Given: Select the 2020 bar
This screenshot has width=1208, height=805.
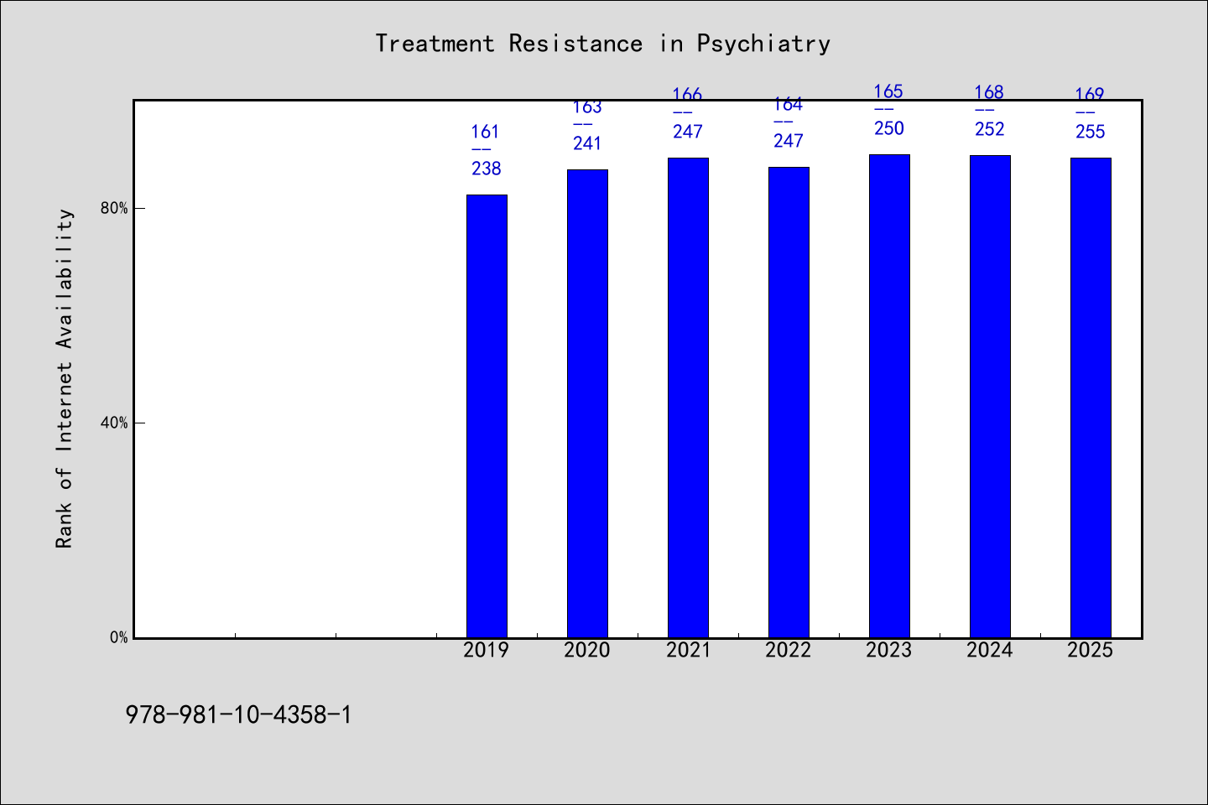Looking at the screenshot, I should [587, 403].
